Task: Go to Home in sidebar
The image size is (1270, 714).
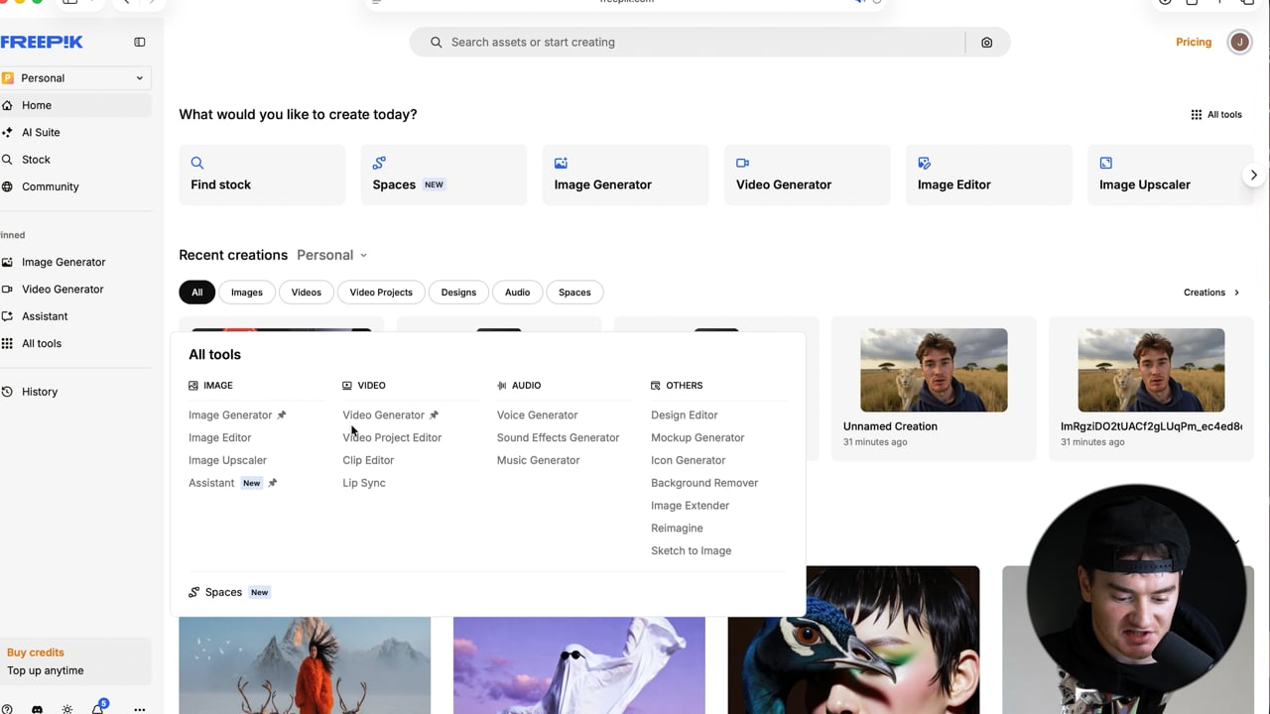Action: coord(75,105)
